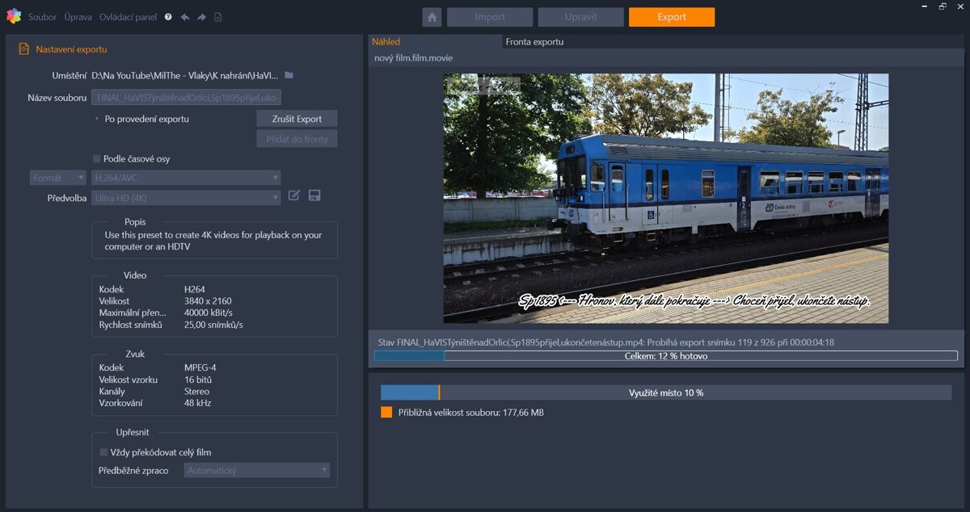Switch to the Fronta exportu tab

point(534,41)
